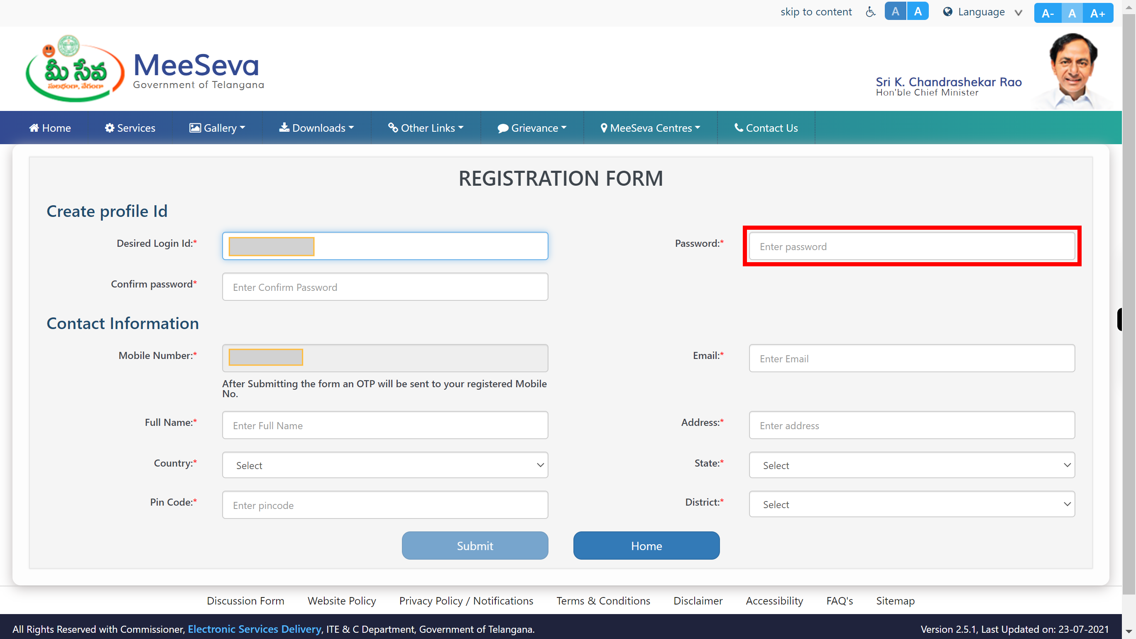1136x639 pixels.
Task: Expand the Downloads menu
Action: coord(317,128)
